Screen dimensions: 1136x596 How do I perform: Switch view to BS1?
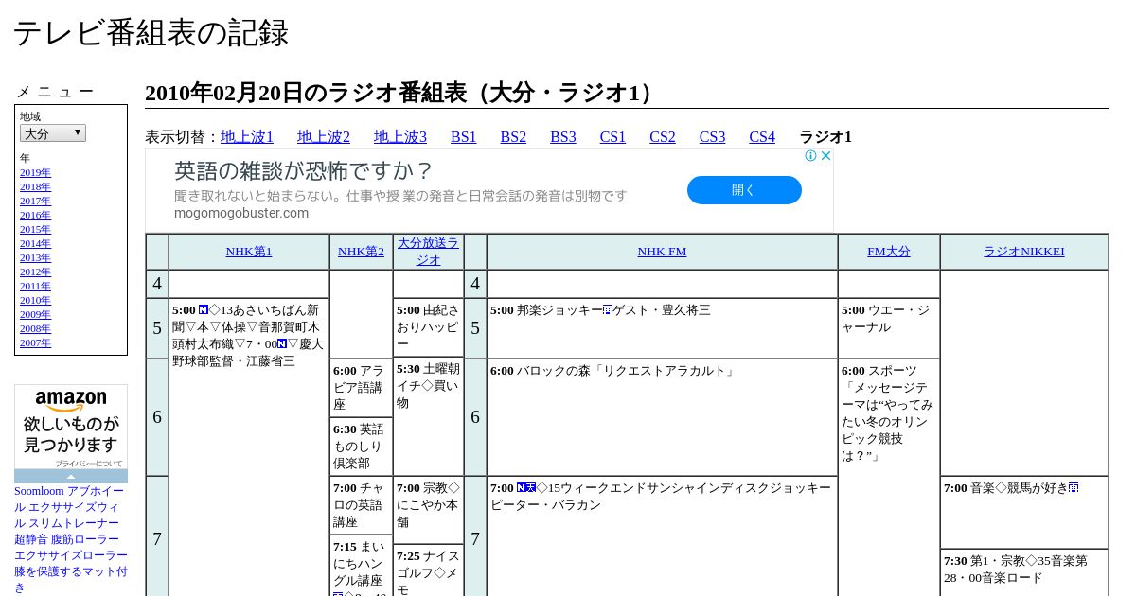click(464, 137)
